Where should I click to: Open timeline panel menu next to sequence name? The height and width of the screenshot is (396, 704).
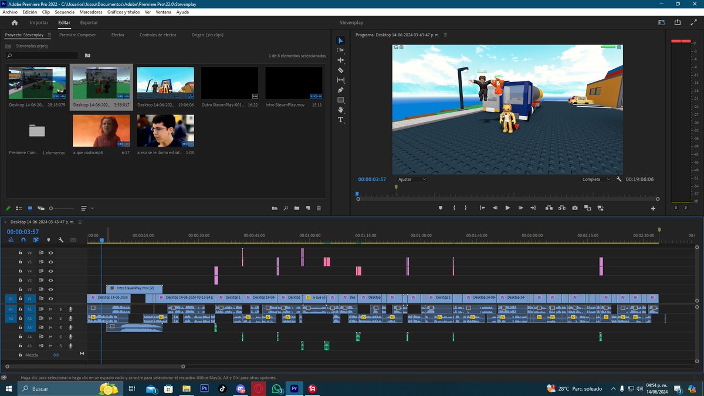(80, 222)
